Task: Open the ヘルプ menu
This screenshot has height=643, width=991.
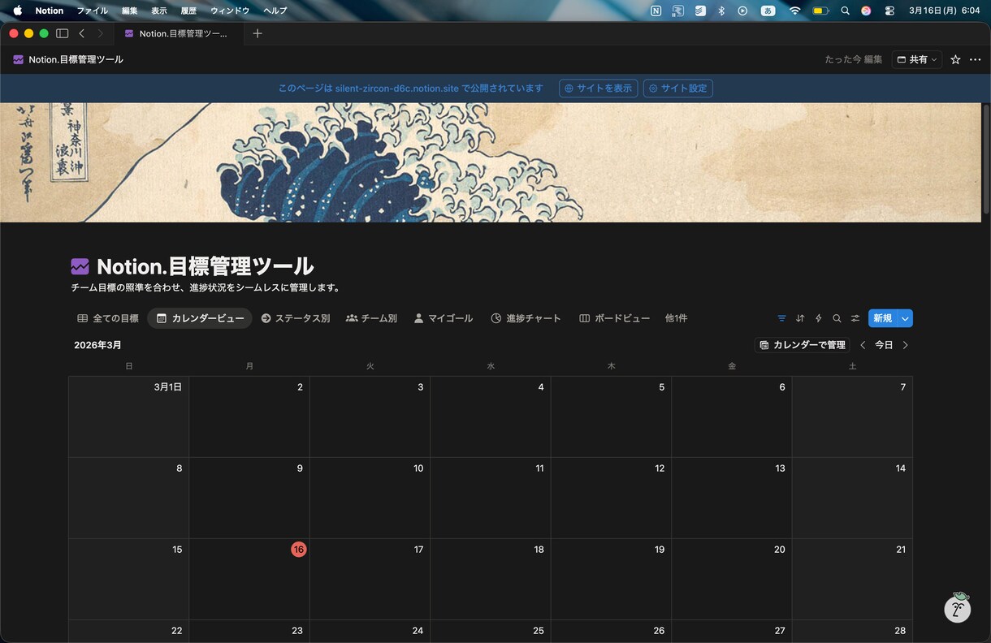Action: pos(275,11)
